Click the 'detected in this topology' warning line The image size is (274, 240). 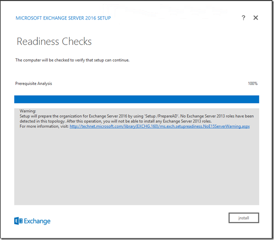pos(41,121)
